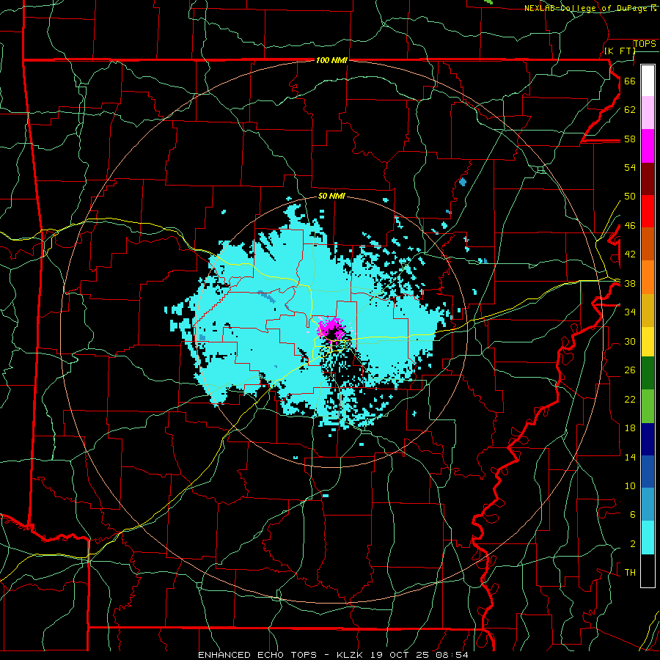Click the "100 NMI" range ring label
This screenshot has width=660, height=660.
(331, 60)
